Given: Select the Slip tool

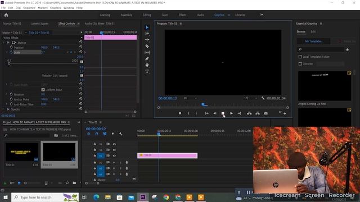Looking at the screenshot, I should (x=147, y=52).
